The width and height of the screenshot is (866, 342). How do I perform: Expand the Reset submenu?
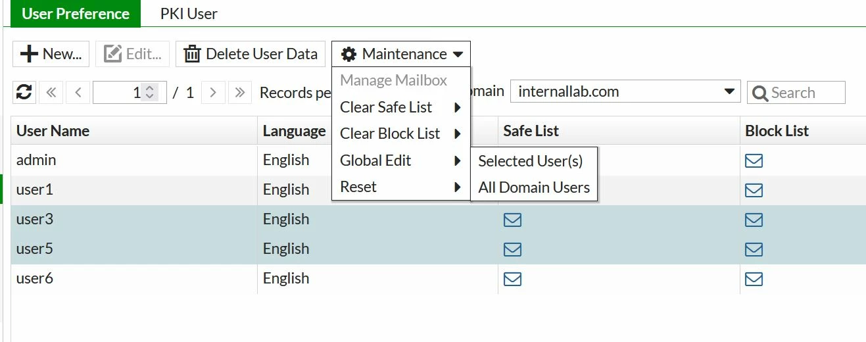click(401, 187)
